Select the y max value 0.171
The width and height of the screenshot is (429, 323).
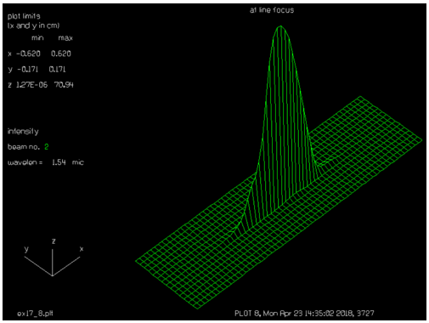click(57, 69)
